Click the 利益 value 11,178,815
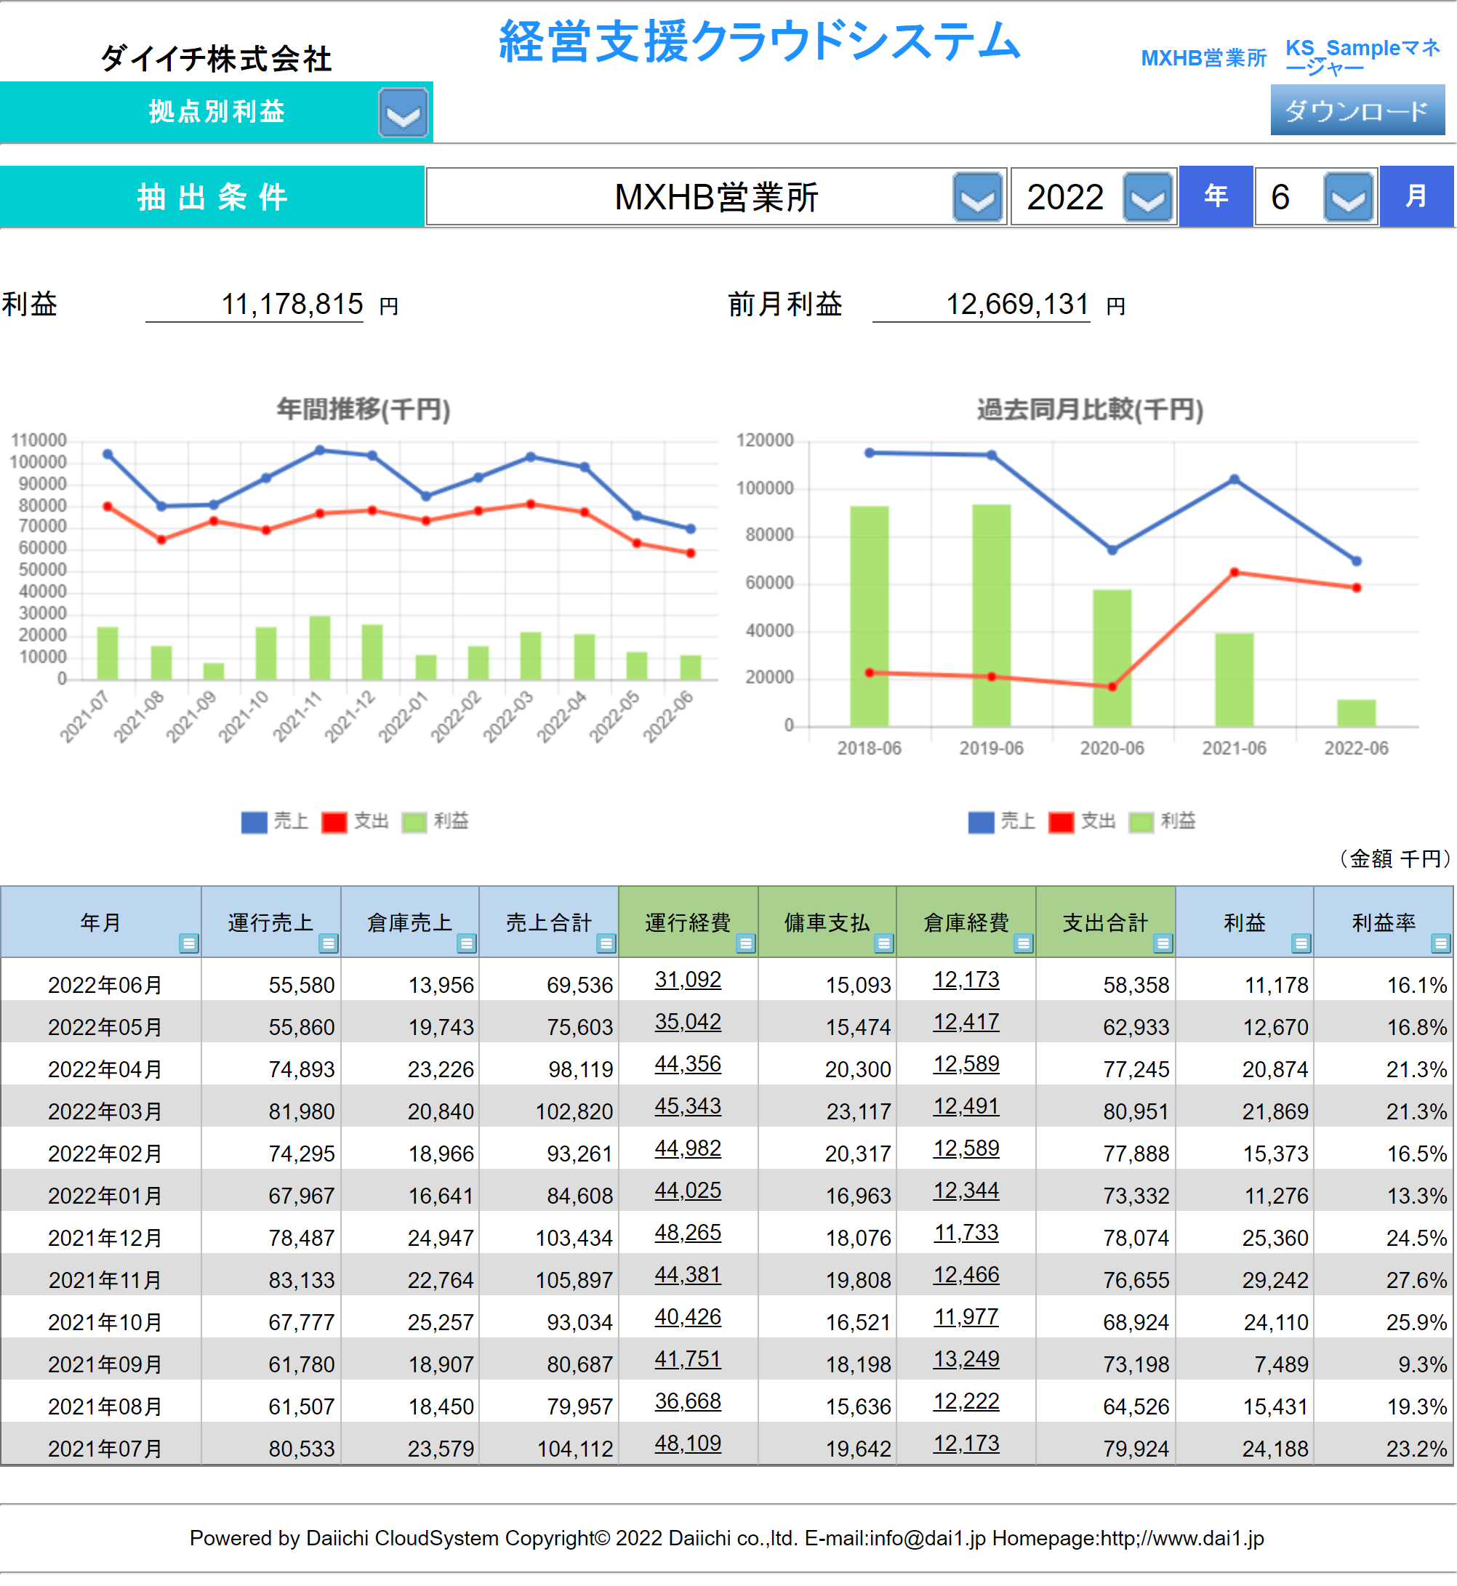The image size is (1457, 1586). 294,306
